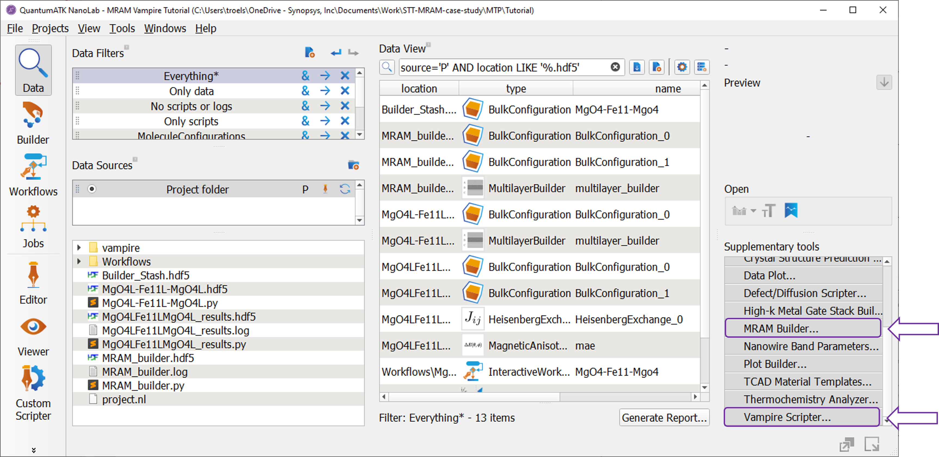Detach the panel with pop-out icon

pos(846,444)
